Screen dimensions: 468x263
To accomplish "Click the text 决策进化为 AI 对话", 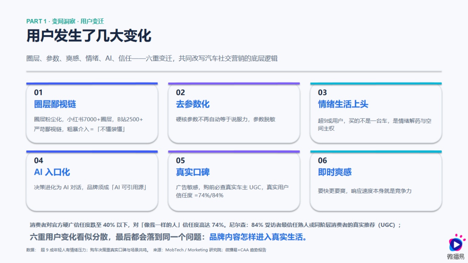I will tap(90, 187).
